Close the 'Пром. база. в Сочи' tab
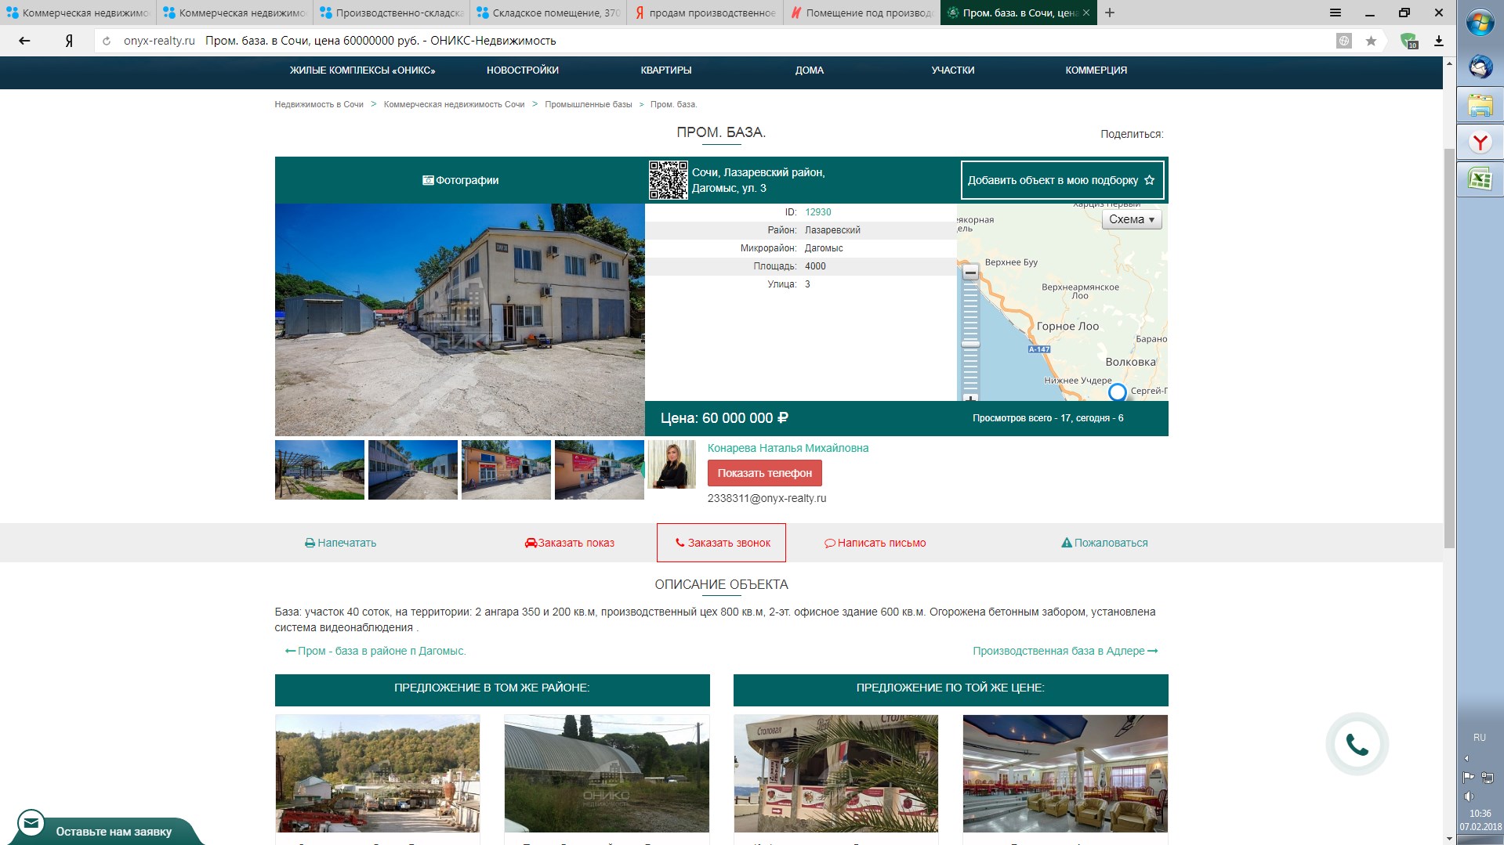Viewport: 1504px width, 845px height. pos(1086,13)
